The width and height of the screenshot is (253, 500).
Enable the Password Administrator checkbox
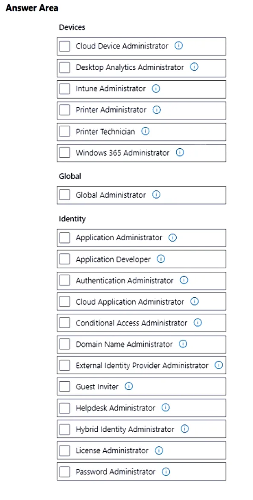(x=64, y=472)
